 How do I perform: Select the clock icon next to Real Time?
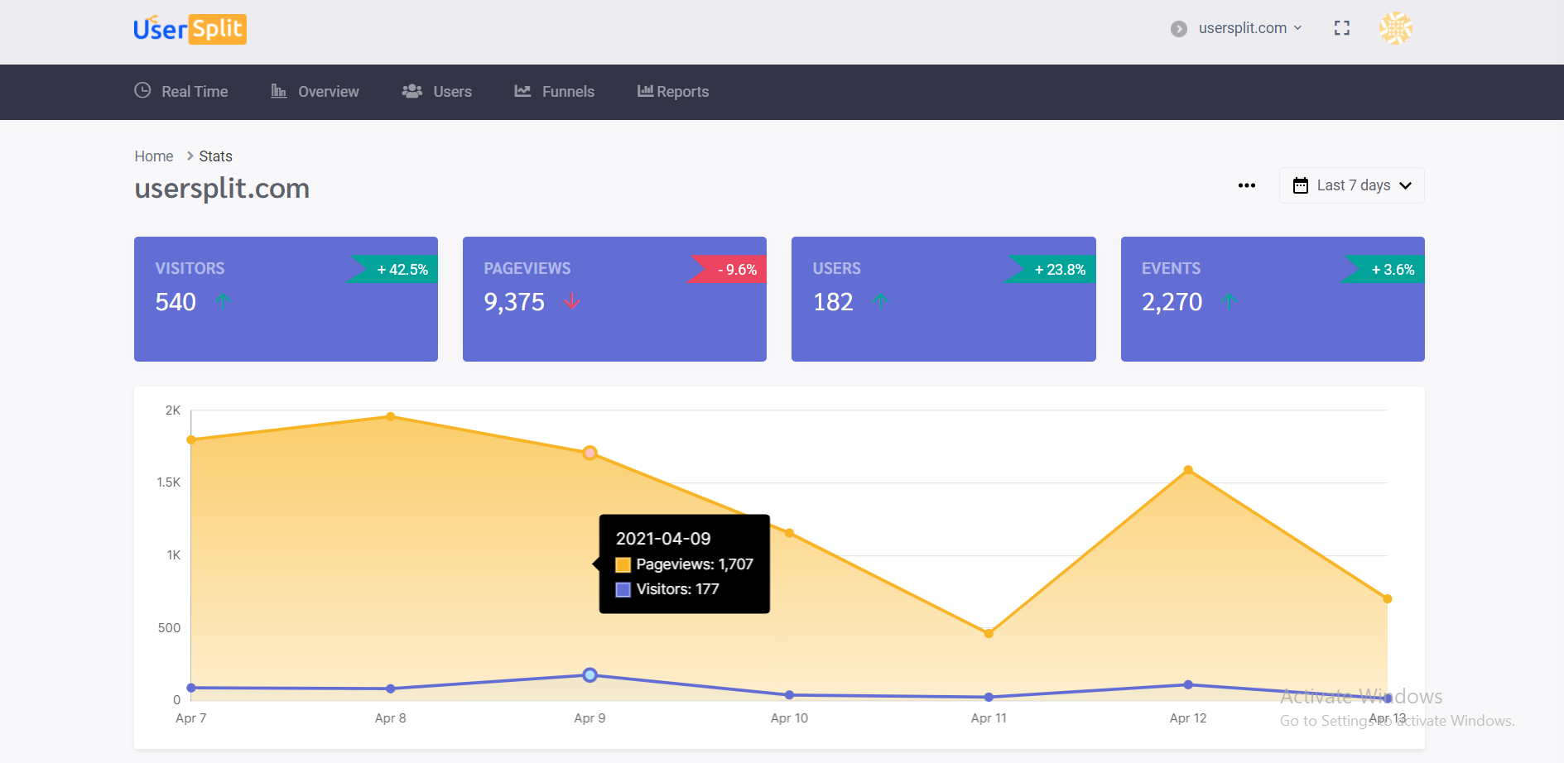[142, 91]
